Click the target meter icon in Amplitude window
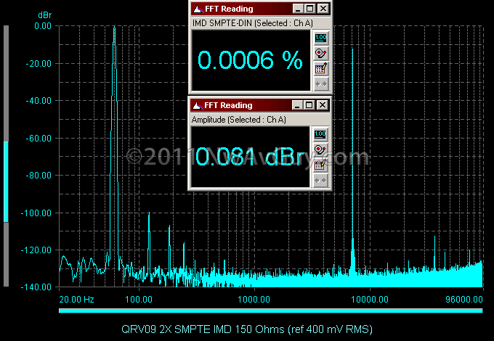The height and width of the screenshot is (341, 494). pyautogui.click(x=320, y=149)
